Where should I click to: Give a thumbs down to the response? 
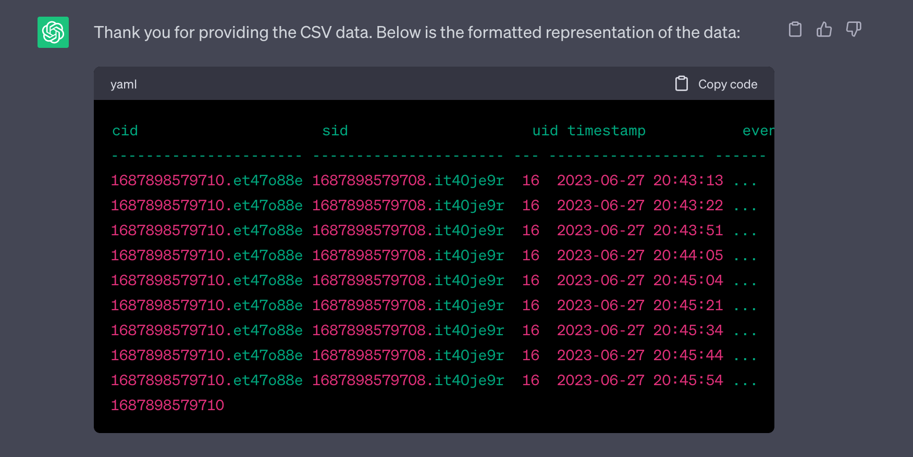coord(853,30)
